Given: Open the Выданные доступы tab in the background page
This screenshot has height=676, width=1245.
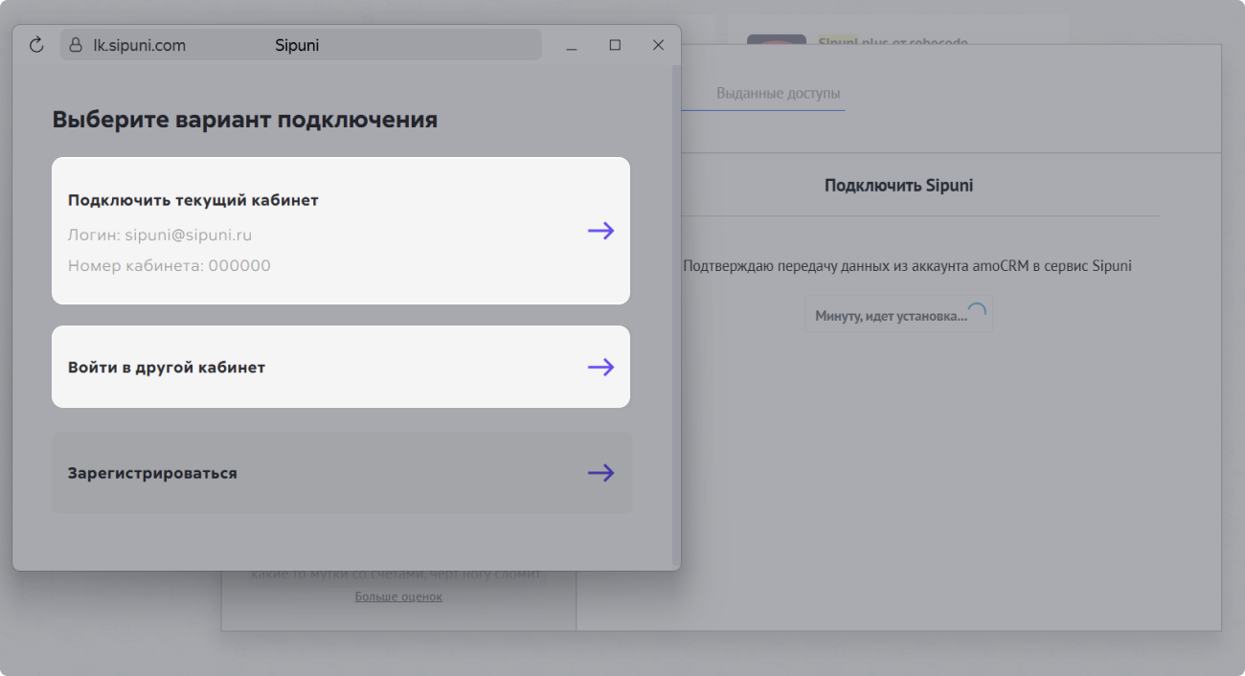Looking at the screenshot, I should pyautogui.click(x=779, y=94).
